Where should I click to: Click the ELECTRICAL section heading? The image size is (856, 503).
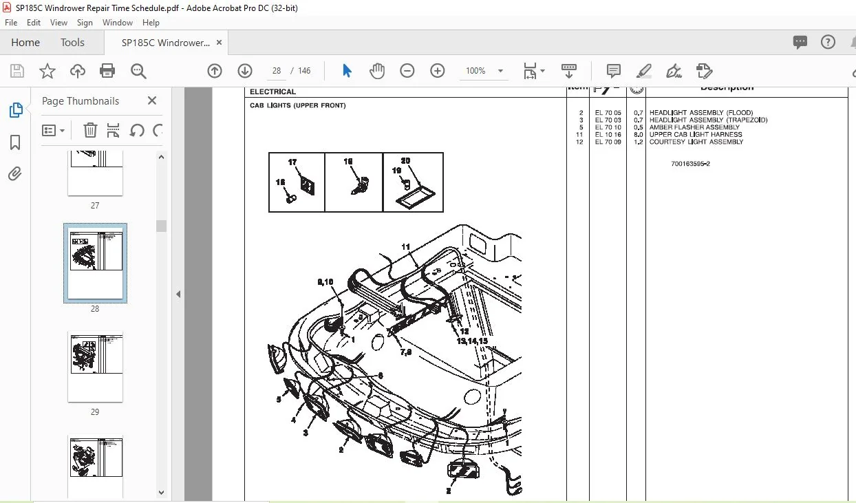click(272, 92)
